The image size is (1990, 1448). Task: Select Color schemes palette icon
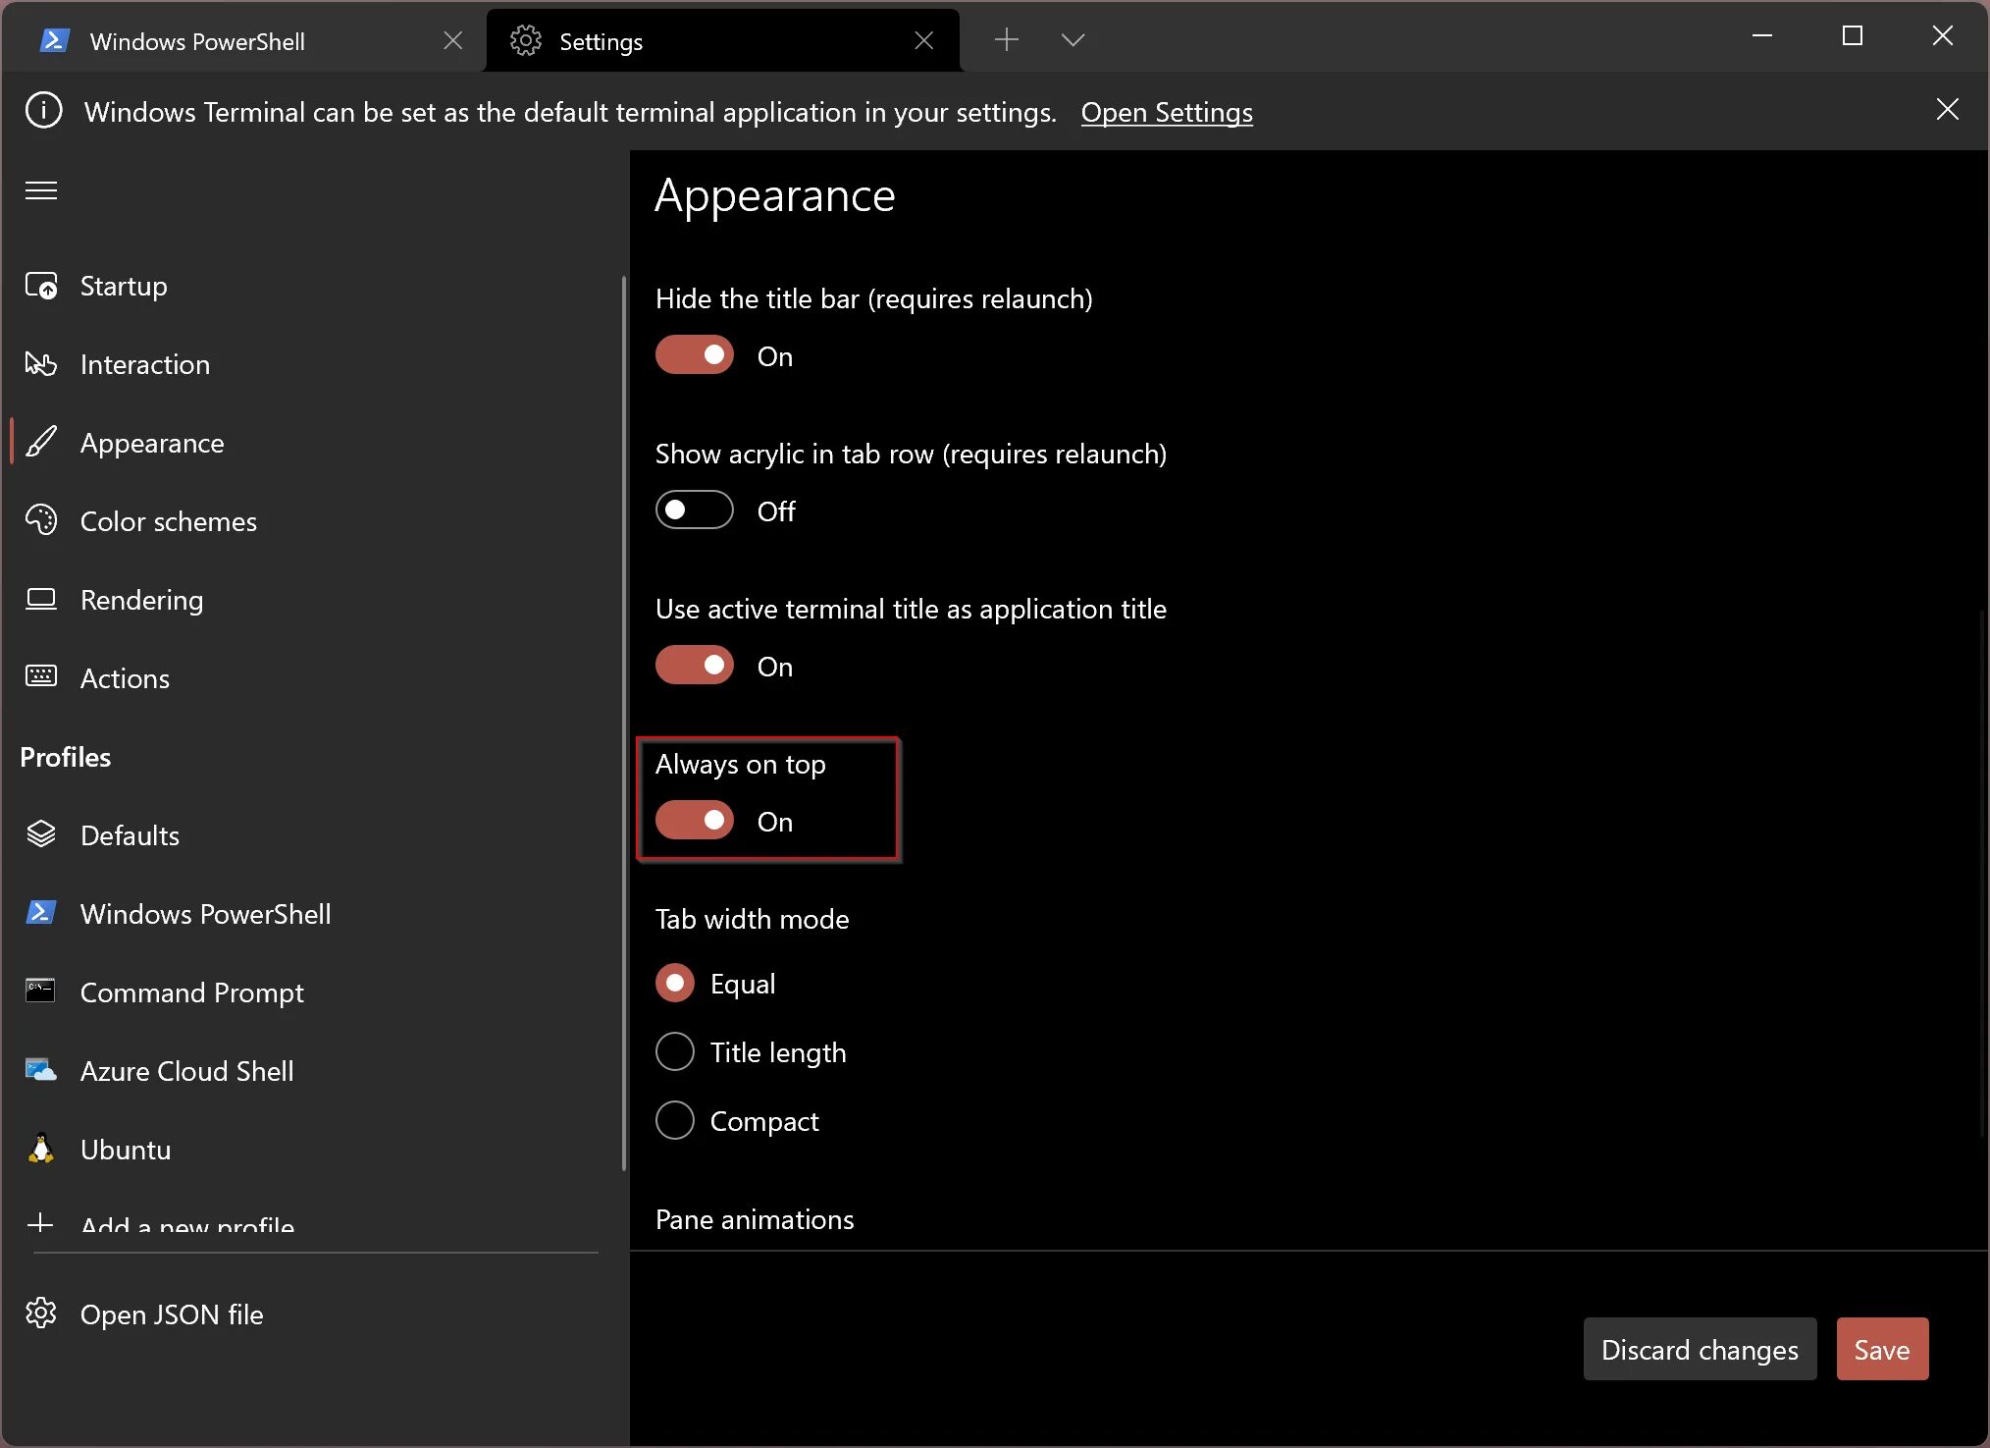[41, 520]
